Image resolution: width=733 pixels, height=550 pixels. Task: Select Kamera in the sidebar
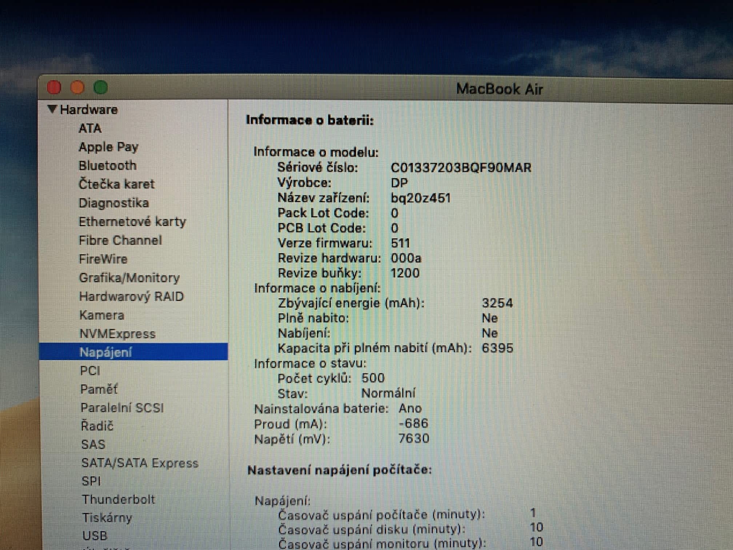[102, 315]
